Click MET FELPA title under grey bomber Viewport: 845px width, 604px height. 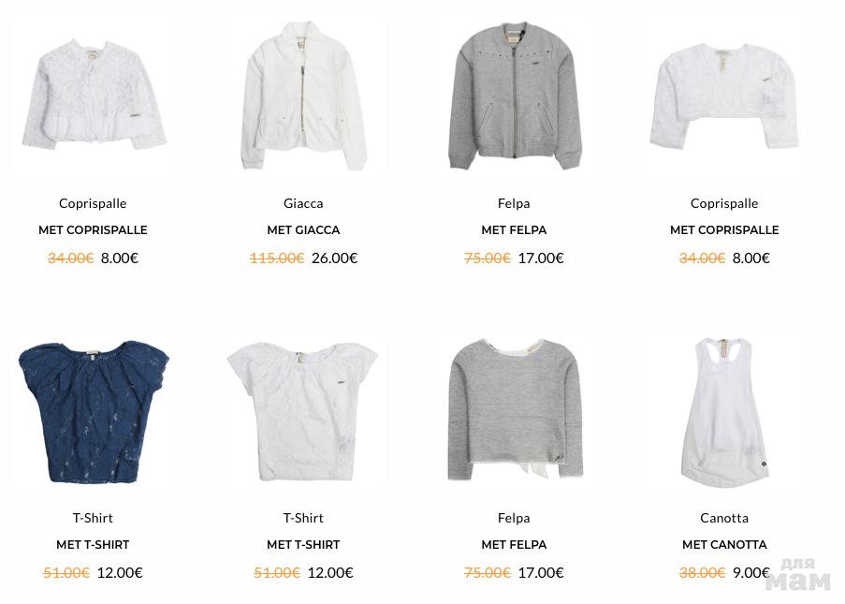(514, 229)
